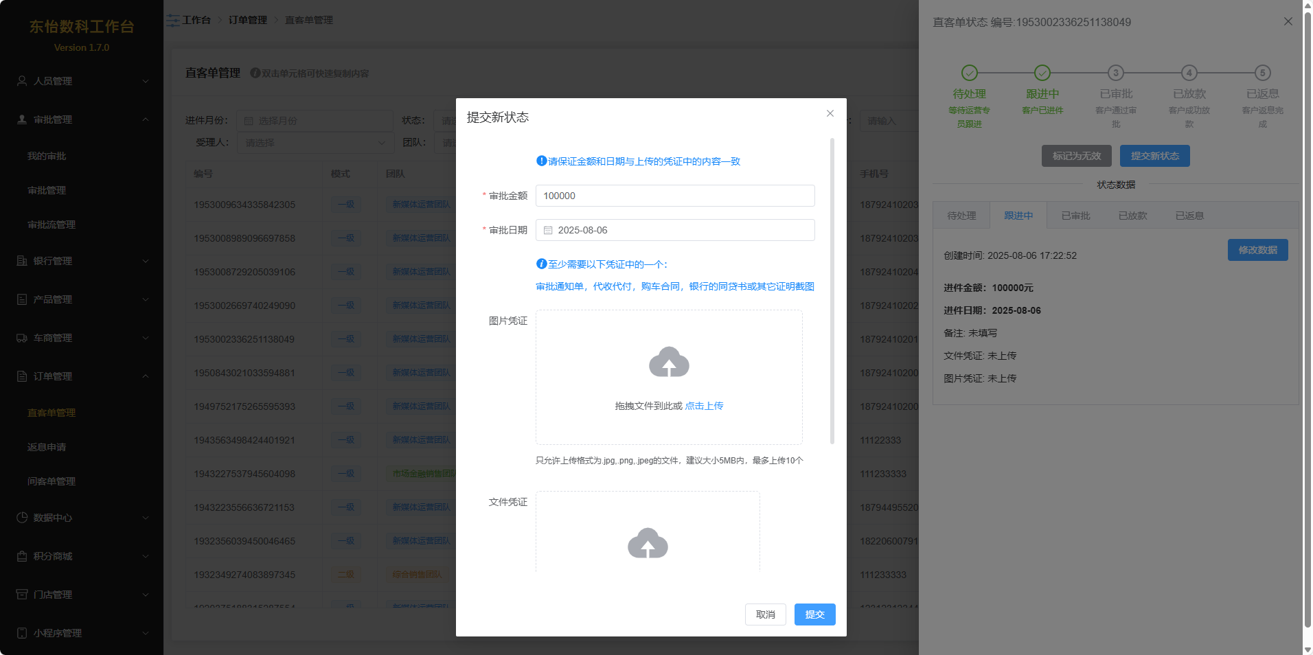Image resolution: width=1313 pixels, height=655 pixels.
Task: Switch to the 待处理 status tab
Action: pos(961,216)
